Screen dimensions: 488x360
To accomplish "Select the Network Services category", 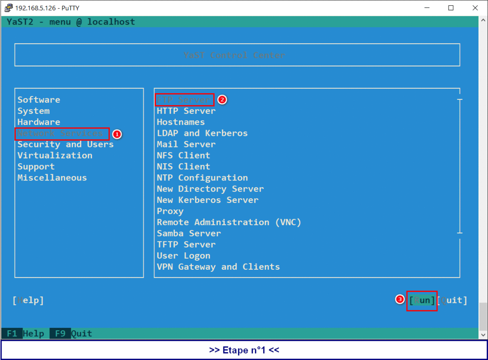I will (61, 133).
